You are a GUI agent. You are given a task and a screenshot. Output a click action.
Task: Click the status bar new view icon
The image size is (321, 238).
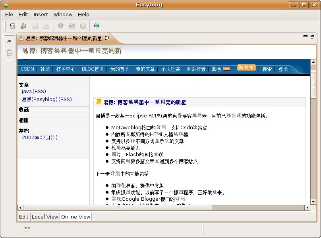27,229
